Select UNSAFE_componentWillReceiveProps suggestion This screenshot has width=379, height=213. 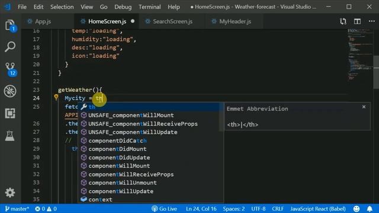tap(149, 124)
